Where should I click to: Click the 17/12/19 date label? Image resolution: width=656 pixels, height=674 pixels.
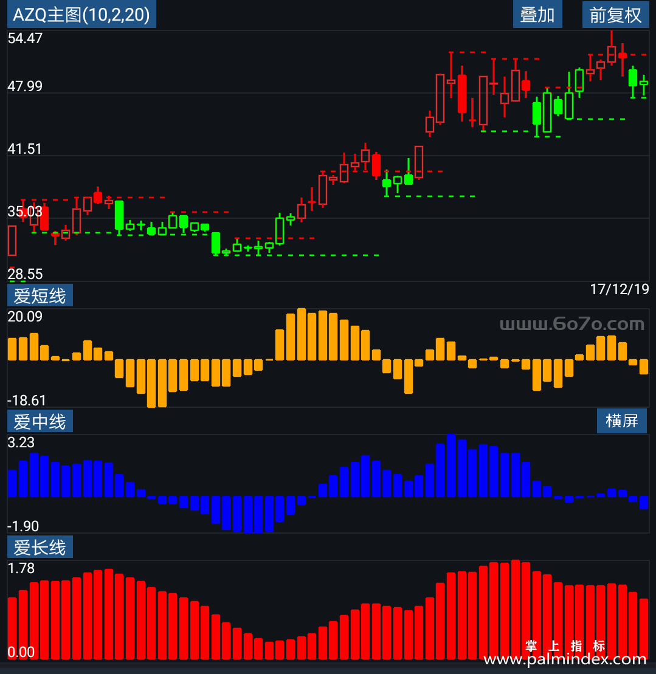[620, 289]
